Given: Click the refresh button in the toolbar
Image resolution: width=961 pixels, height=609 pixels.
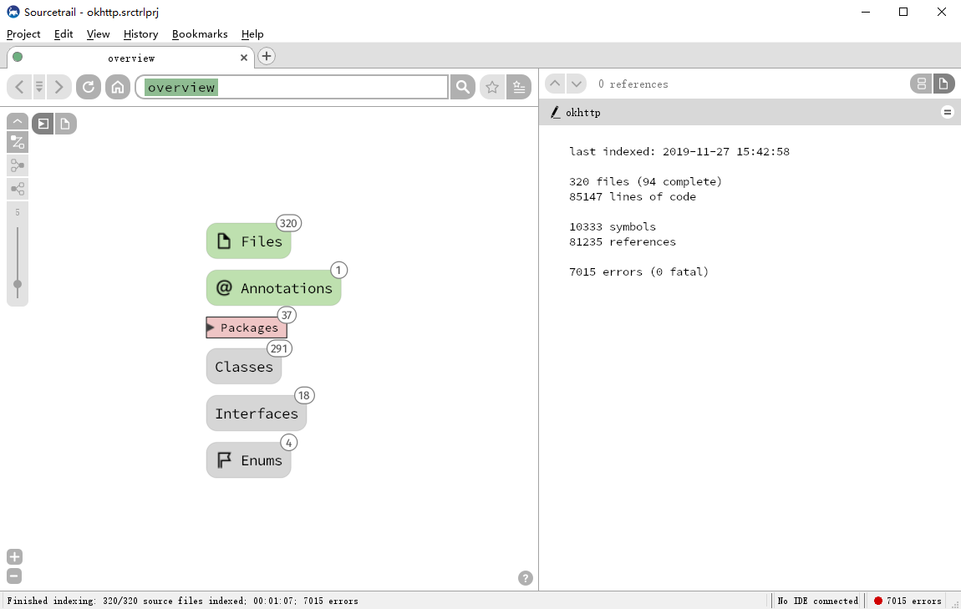Looking at the screenshot, I should coord(88,87).
